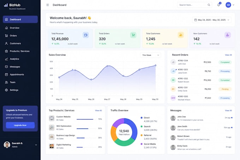The height and width of the screenshot is (160, 240).
Task: Expand the This Week dropdown
Action: click(x=150, y=55)
